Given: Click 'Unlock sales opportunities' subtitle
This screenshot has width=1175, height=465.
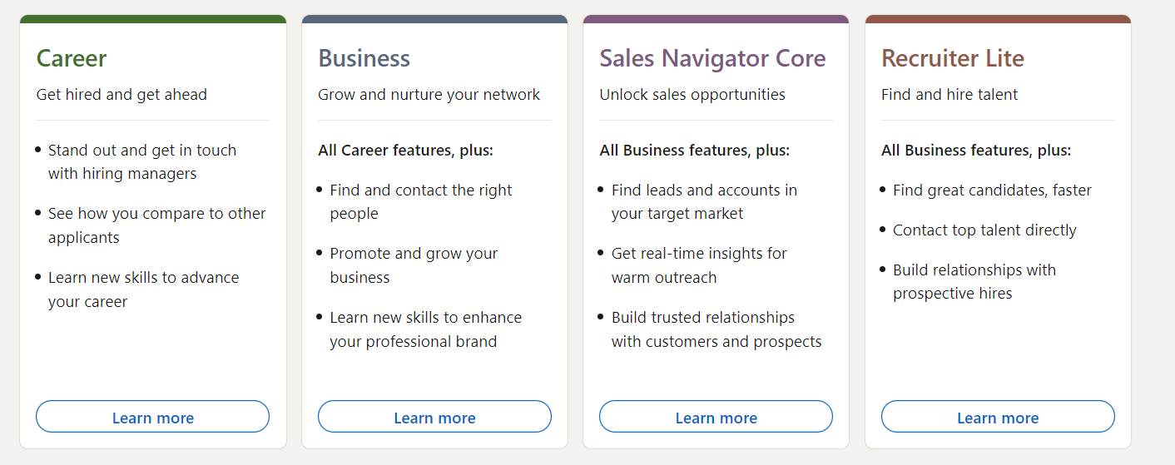Looking at the screenshot, I should pos(692,95).
